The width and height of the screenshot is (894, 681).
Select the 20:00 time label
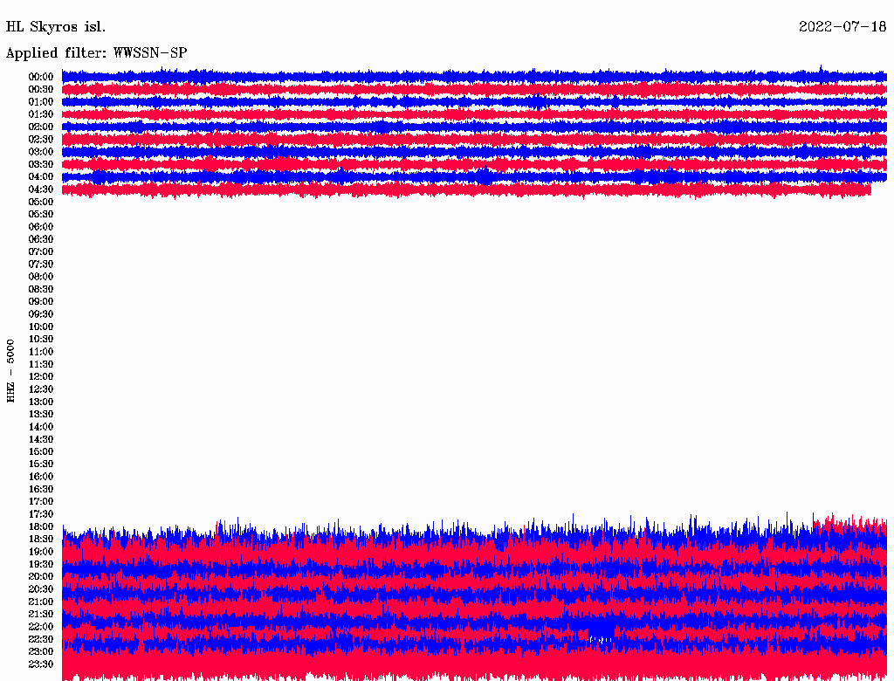[x=41, y=576]
